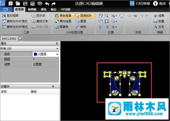Click the blue 色彩 color swatch
This screenshot has height=121, width=170.
(x=35, y=54)
